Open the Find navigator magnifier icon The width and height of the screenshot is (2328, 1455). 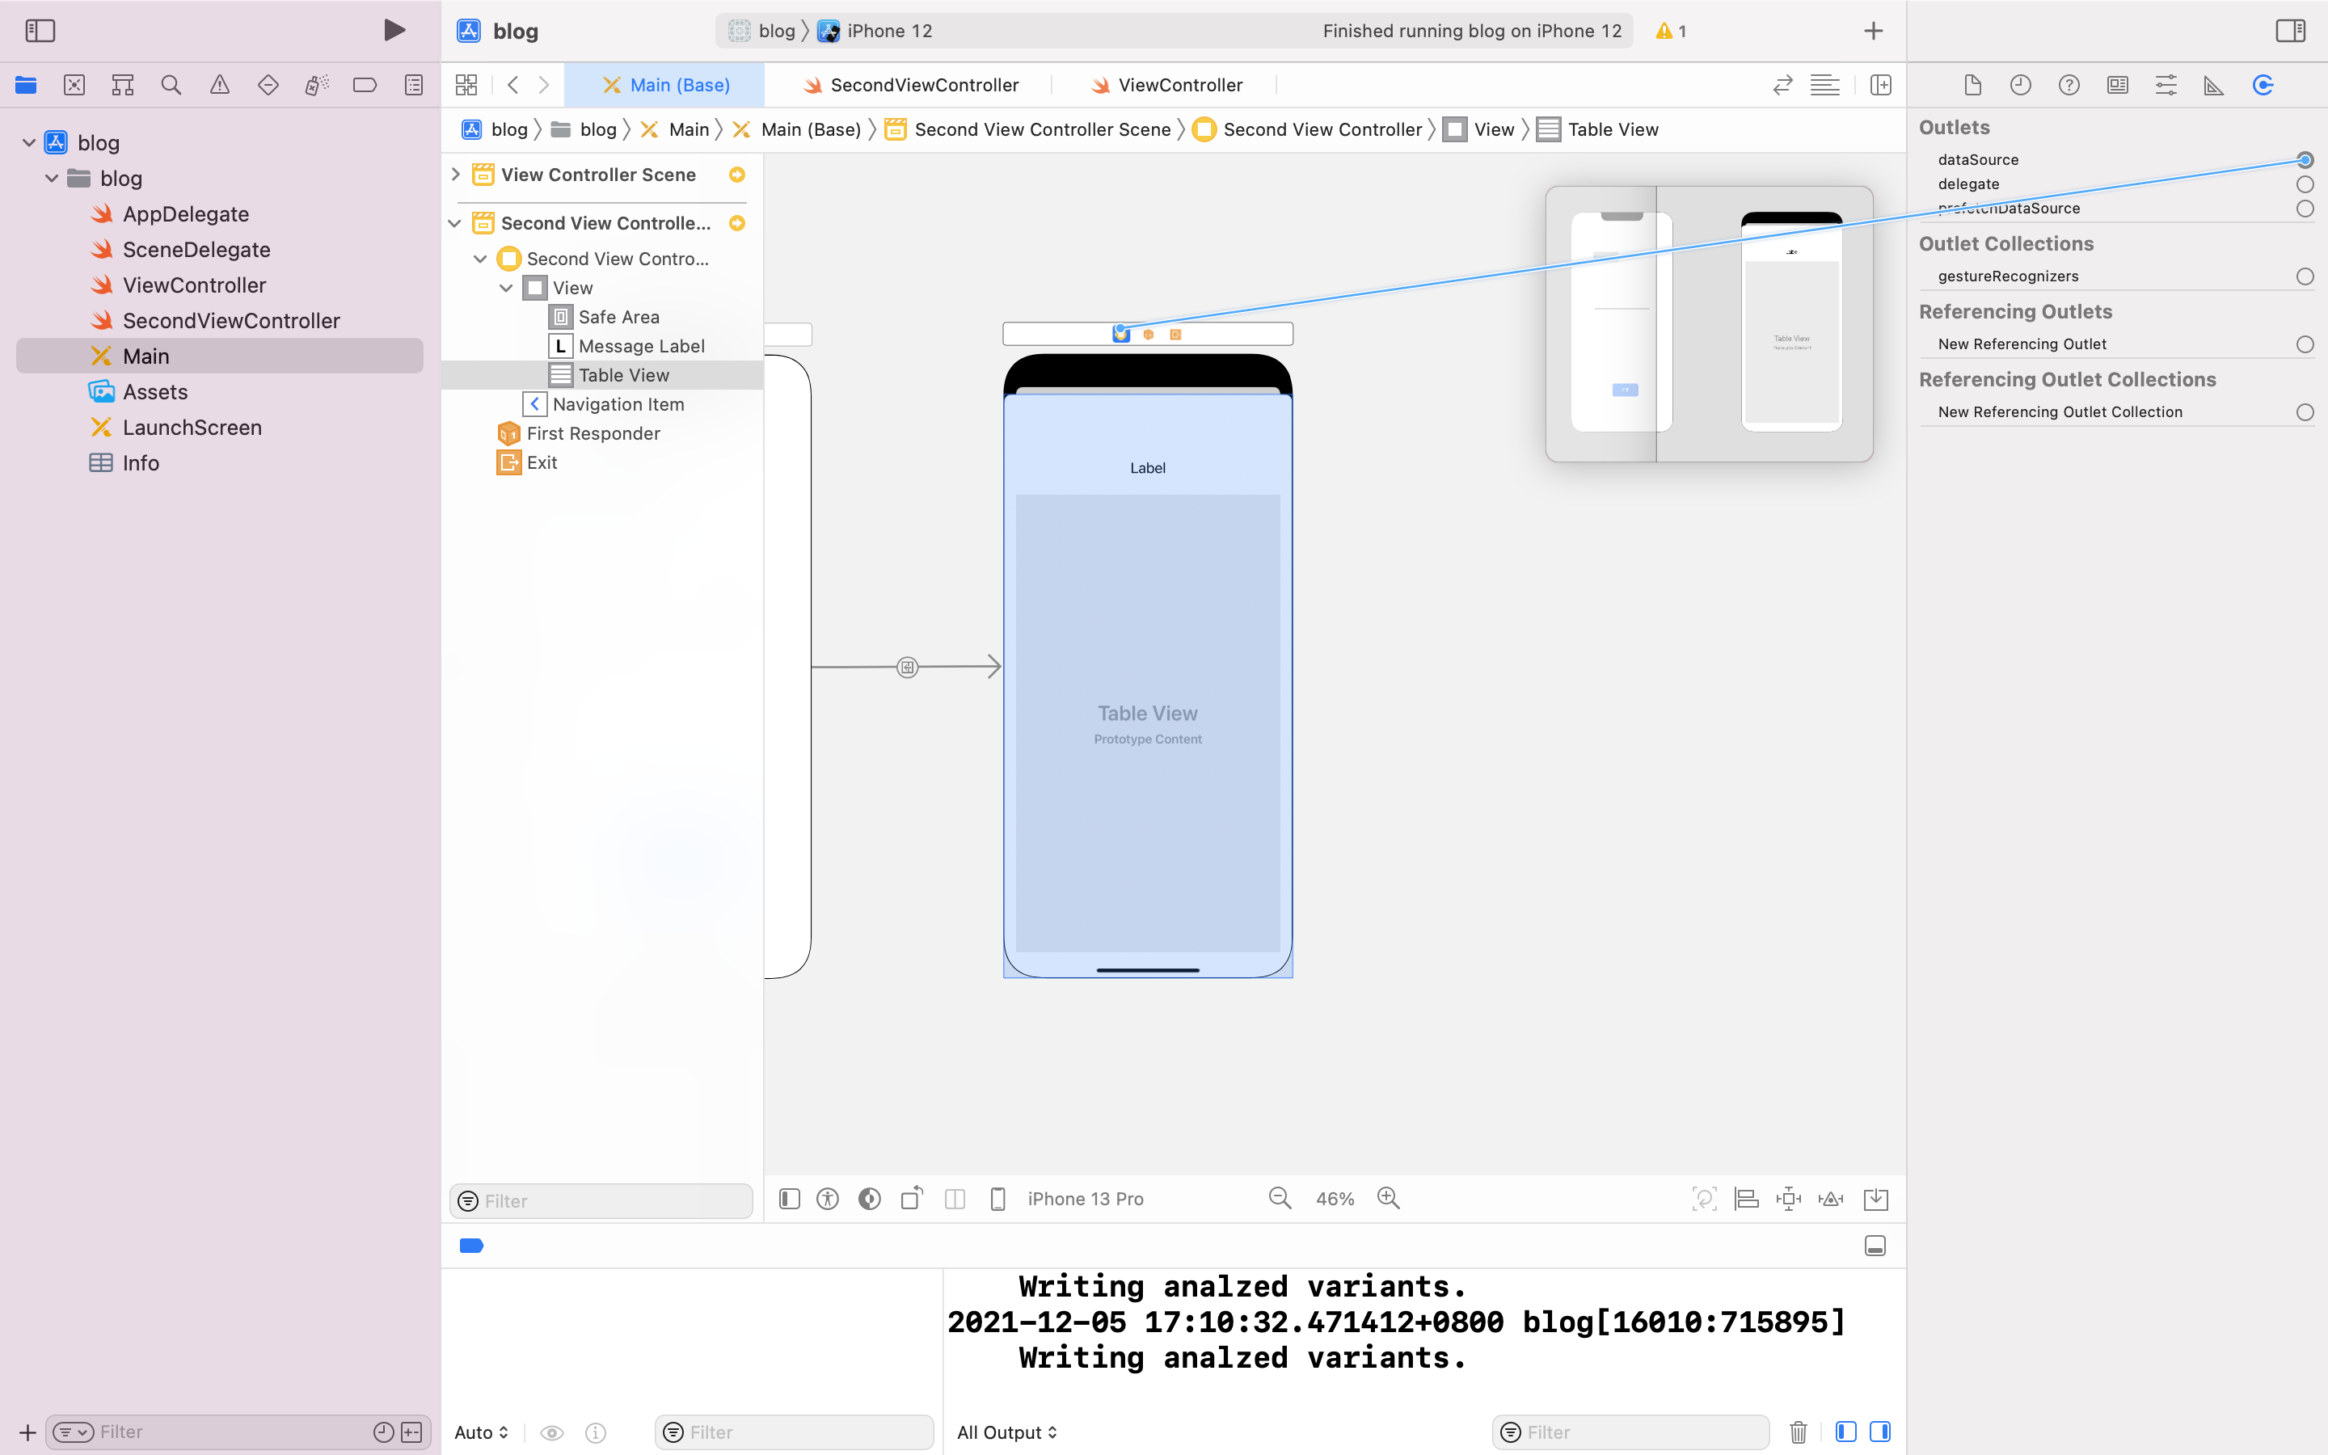point(171,85)
